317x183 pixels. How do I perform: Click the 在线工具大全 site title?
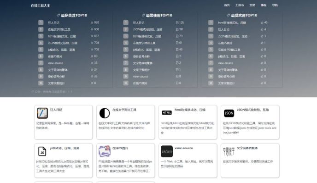(x=41, y=6)
